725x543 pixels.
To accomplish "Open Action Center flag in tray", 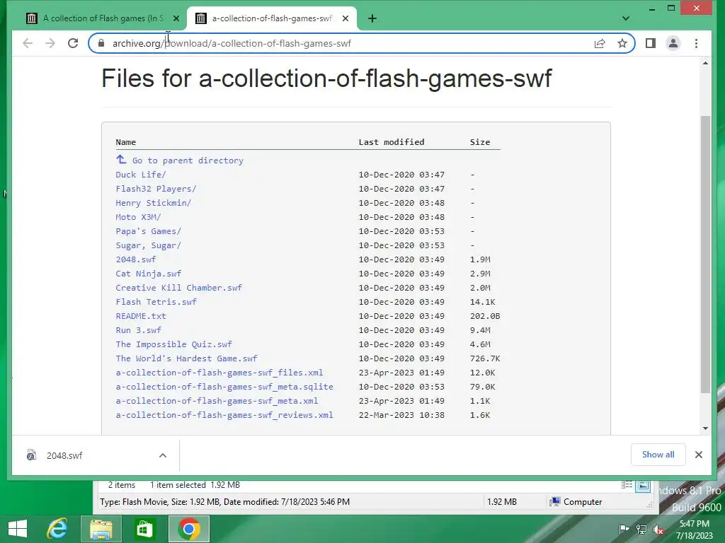I will click(x=624, y=529).
